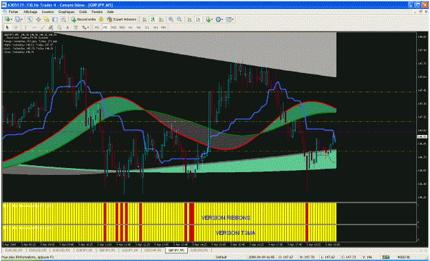Screen dimensions: 430x261
Task: Select the text A tool
Action: pos(67,28)
